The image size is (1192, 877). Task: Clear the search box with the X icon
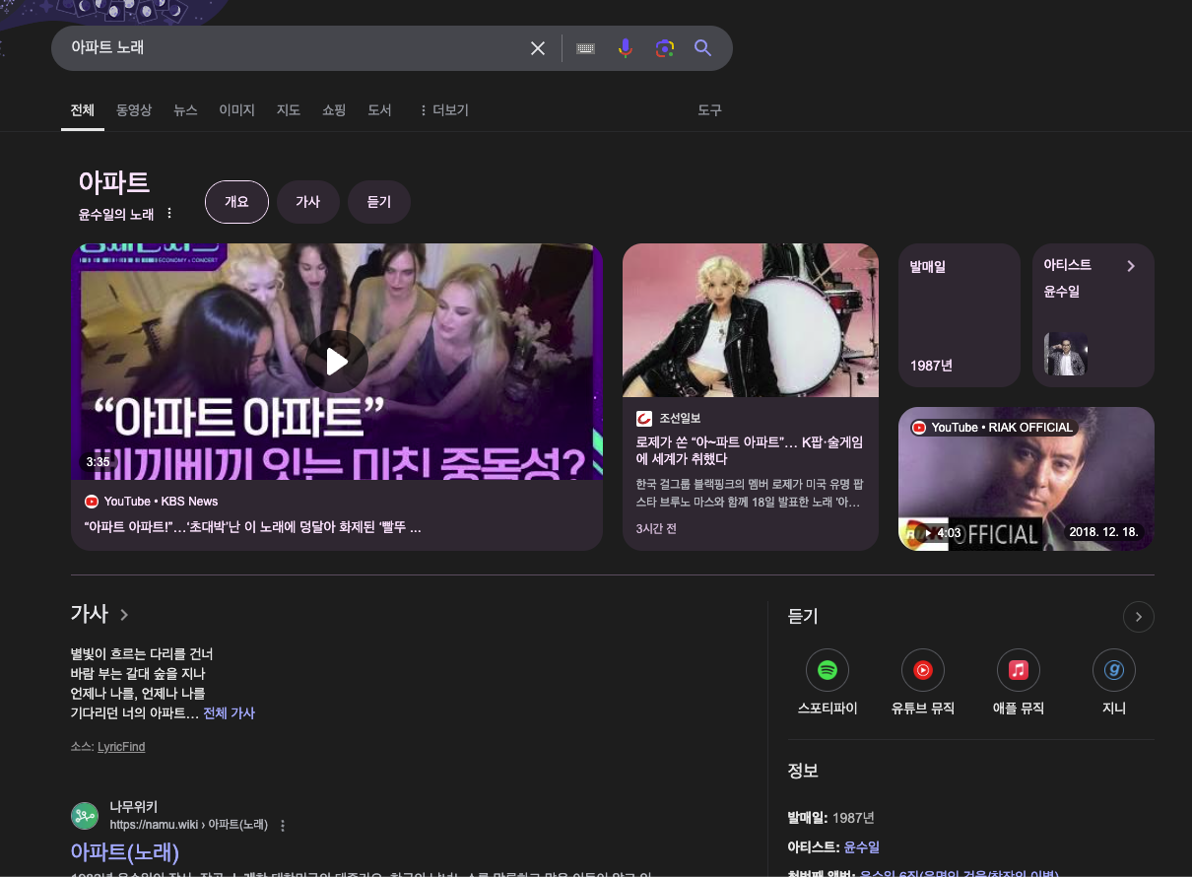538,48
